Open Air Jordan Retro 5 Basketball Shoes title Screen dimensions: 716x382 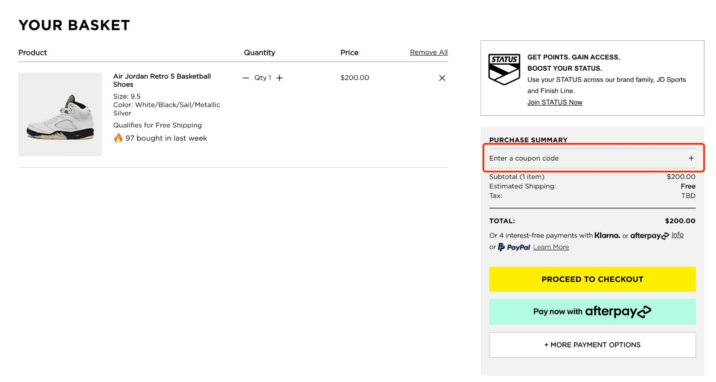(x=162, y=81)
